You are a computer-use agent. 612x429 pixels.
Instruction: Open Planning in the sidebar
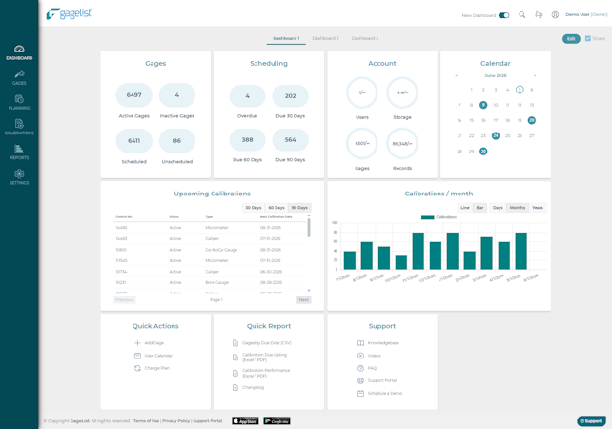click(19, 102)
